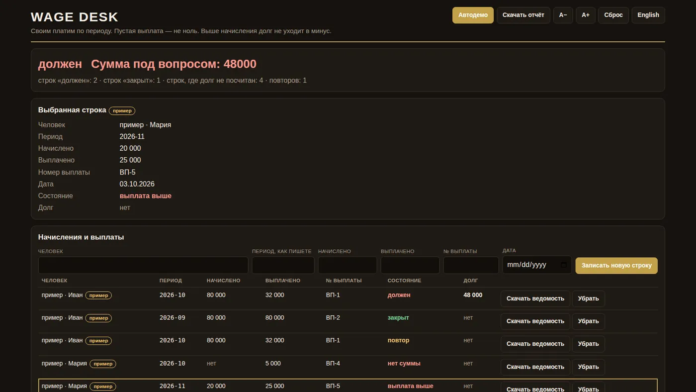The image size is (696, 392).
Task: Focus the Человек input field
Action: [x=143, y=265]
